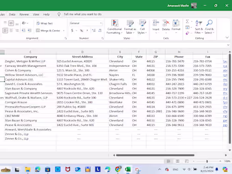Switch to Page Break Preview
The width and height of the screenshot is (232, 174).
(187, 161)
